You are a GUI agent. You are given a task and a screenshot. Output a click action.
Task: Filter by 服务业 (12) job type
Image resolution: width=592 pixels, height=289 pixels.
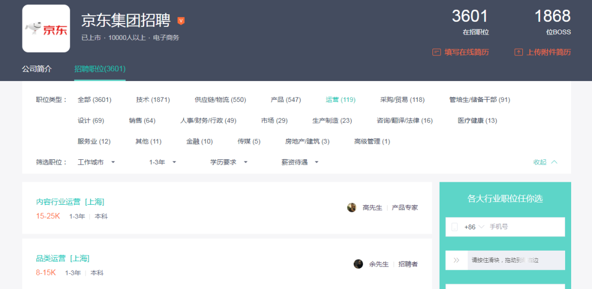click(94, 142)
